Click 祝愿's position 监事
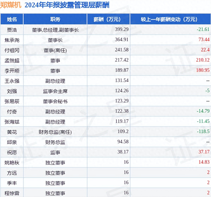The width and height of the screenshot is (211, 197). click(55, 152)
